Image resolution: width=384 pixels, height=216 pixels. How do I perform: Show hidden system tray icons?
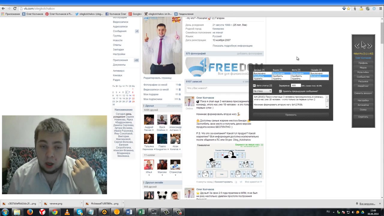click(x=334, y=212)
